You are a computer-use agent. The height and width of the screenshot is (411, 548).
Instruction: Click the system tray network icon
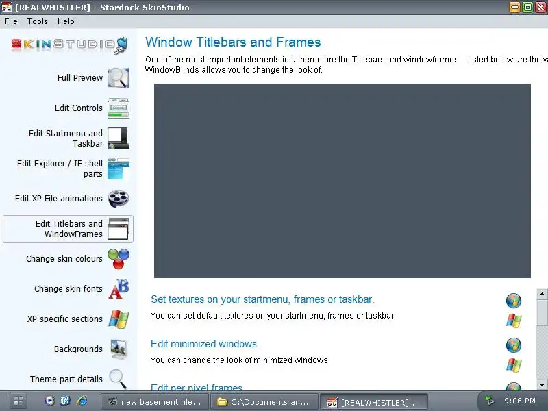(x=490, y=400)
